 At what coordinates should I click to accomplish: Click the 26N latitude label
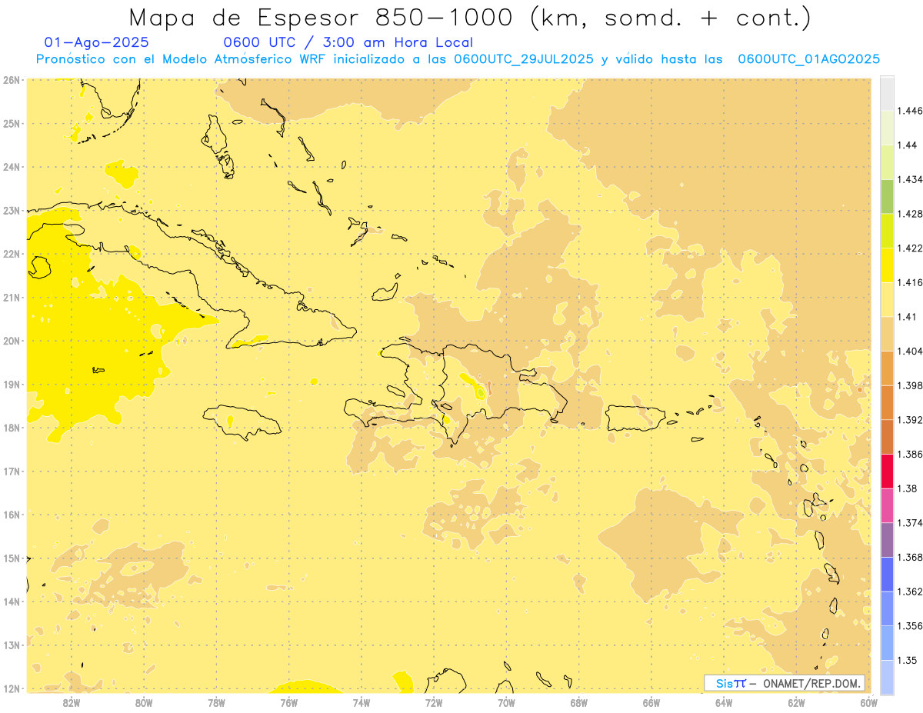[x=11, y=80]
